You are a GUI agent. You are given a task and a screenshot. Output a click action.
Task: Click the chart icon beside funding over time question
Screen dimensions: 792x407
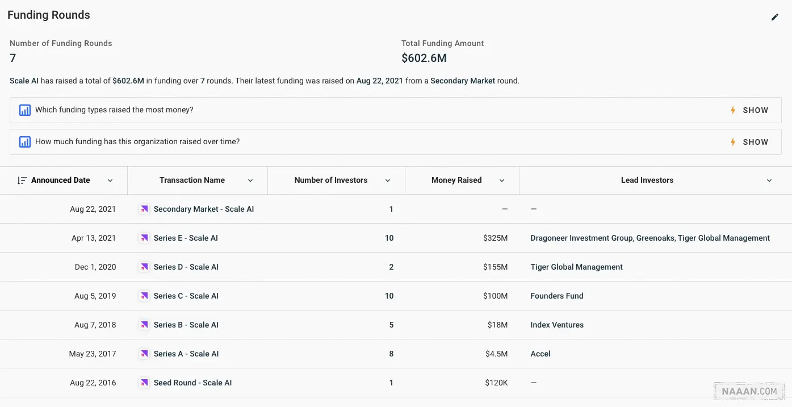pyautogui.click(x=24, y=142)
